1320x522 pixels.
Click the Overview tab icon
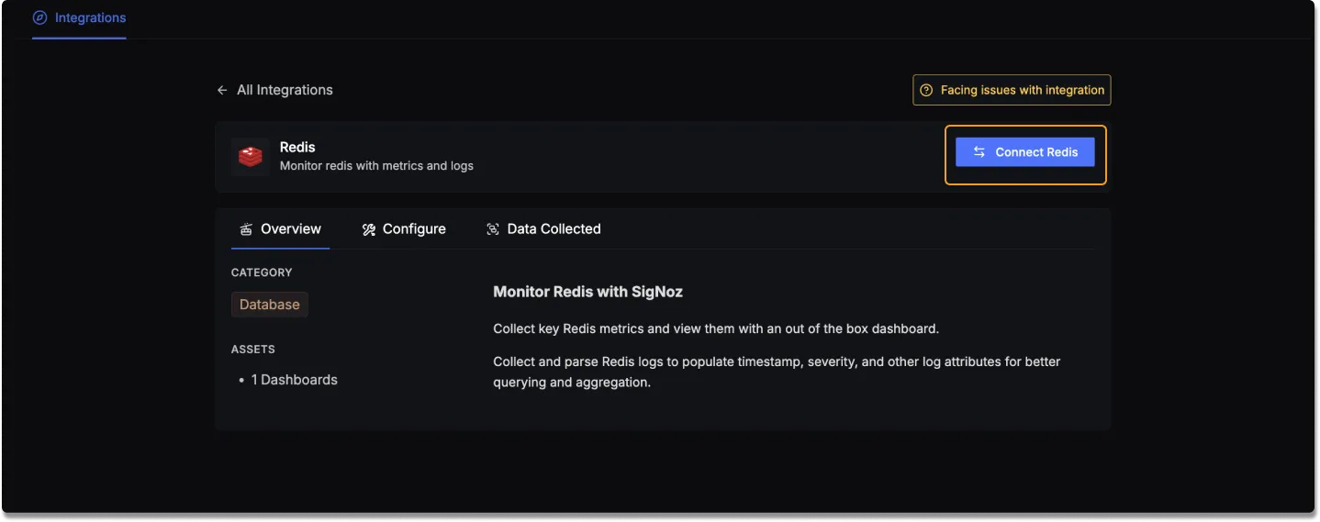pos(246,229)
